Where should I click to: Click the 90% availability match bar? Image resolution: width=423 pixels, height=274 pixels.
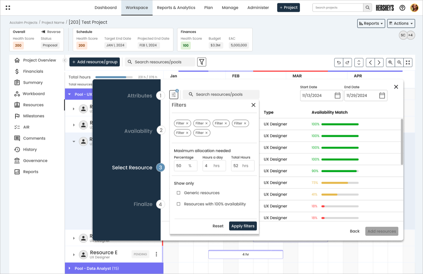340,171
